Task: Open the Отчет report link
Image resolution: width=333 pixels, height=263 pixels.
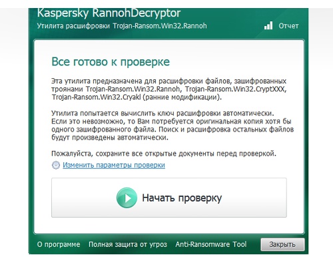Action: (x=288, y=26)
